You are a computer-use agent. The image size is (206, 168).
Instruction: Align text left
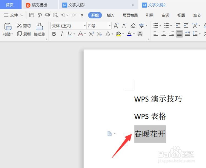[156, 34]
